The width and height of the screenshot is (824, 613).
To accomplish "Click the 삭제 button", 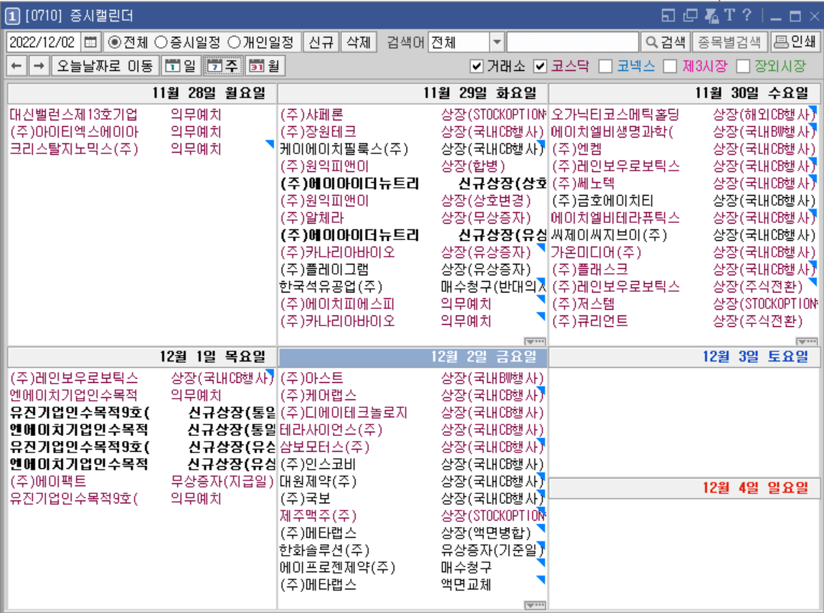I will point(359,42).
